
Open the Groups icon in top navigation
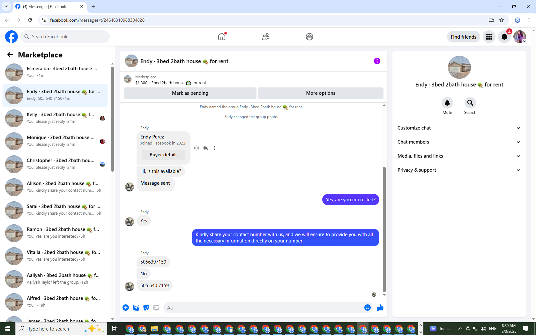pyautogui.click(x=309, y=37)
